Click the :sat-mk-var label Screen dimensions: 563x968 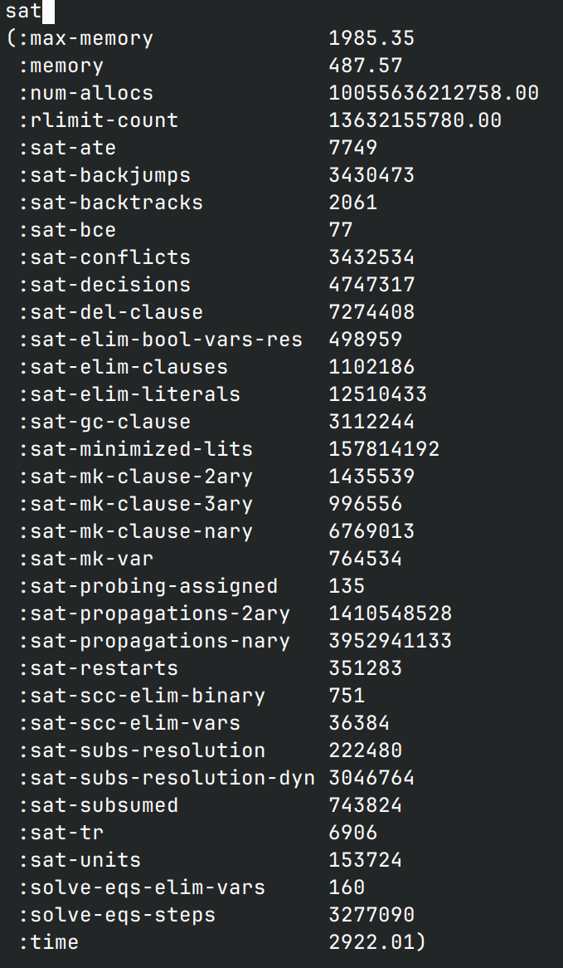click(x=85, y=559)
